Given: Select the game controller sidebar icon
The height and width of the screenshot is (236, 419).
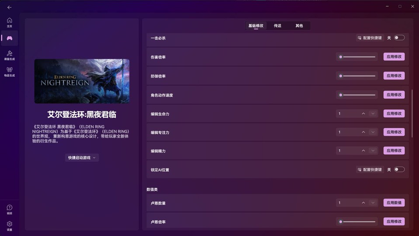Looking at the screenshot, I should pyautogui.click(x=9, y=38).
